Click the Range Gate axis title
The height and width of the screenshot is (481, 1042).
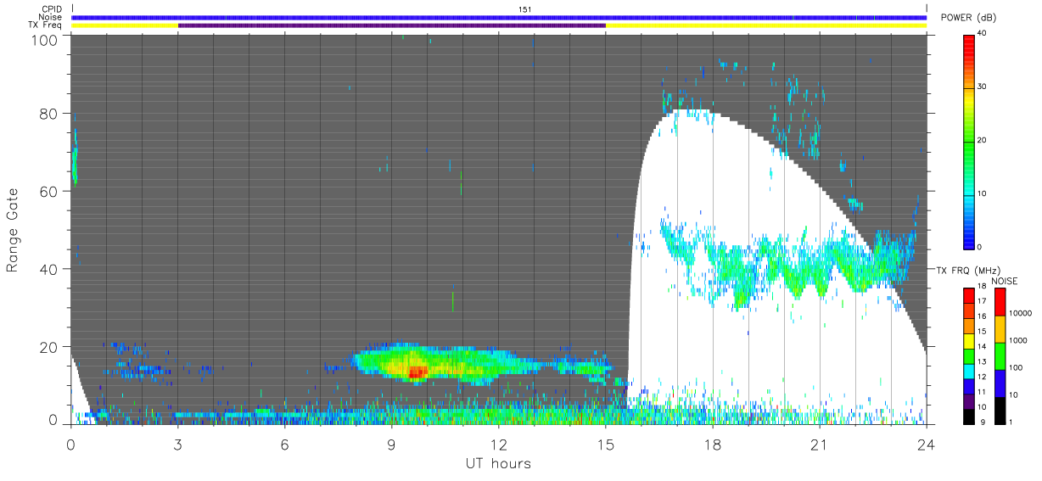pos(13,230)
